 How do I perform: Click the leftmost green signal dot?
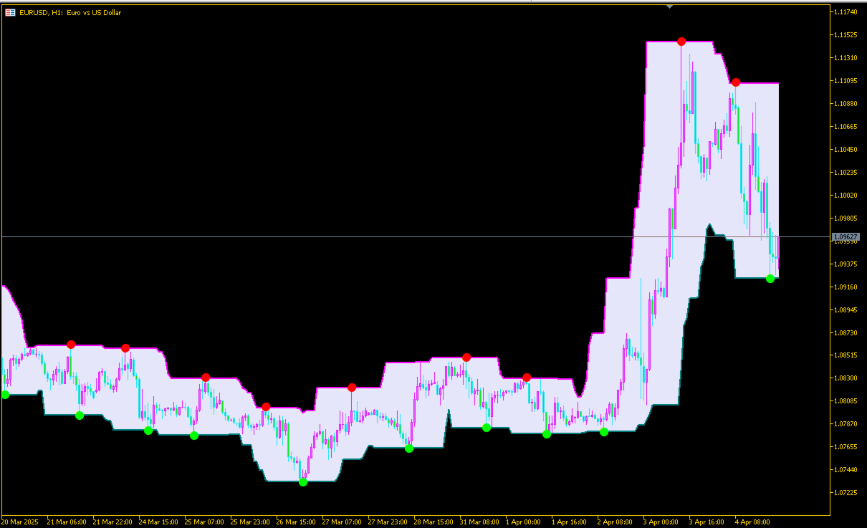click(5, 393)
